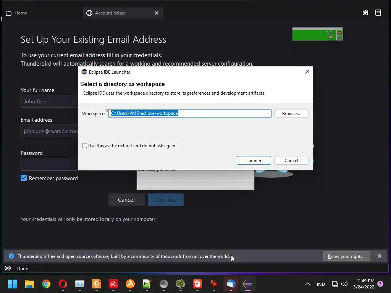Cancel the Eclipse IDE Launcher dialog
Image resolution: width=391 pixels, height=293 pixels.
click(x=291, y=161)
